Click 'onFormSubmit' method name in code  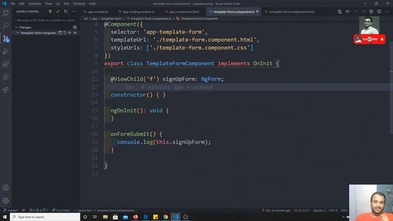(130, 134)
